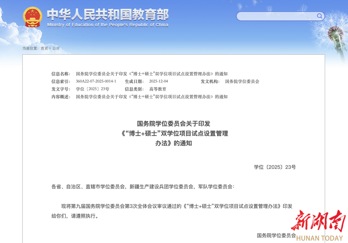The height and width of the screenshot is (243, 348).
Task: Click the 内容概述 summary text
Action: [151, 97]
